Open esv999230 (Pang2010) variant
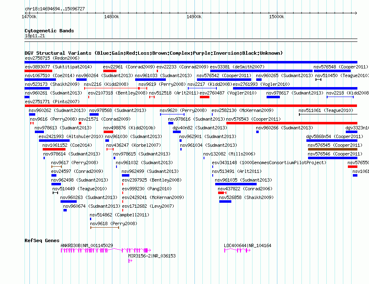The image size is (369, 284). pos(147,189)
